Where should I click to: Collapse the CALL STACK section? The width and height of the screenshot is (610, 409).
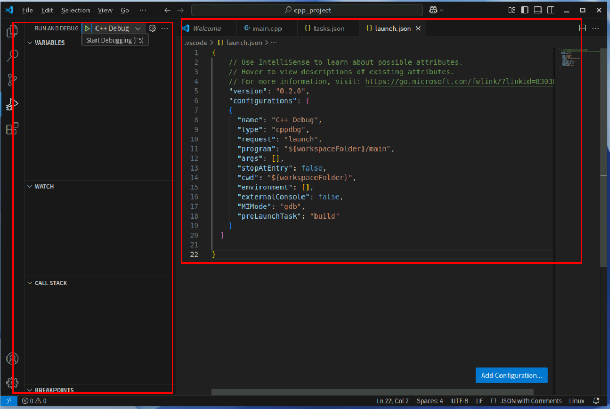point(30,283)
